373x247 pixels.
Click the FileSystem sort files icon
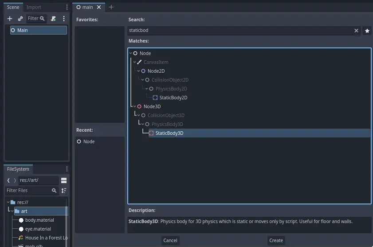coord(64,191)
